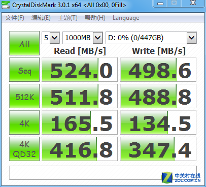Open the 编辑(E) menu
The width and height of the screenshot is (206, 187).
coord(41,18)
